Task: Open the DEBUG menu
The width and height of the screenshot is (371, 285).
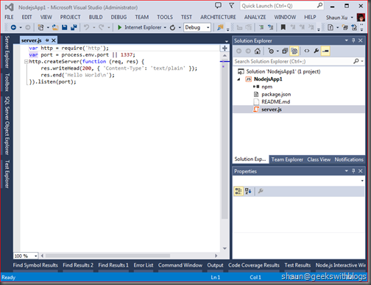Action: [x=119, y=17]
